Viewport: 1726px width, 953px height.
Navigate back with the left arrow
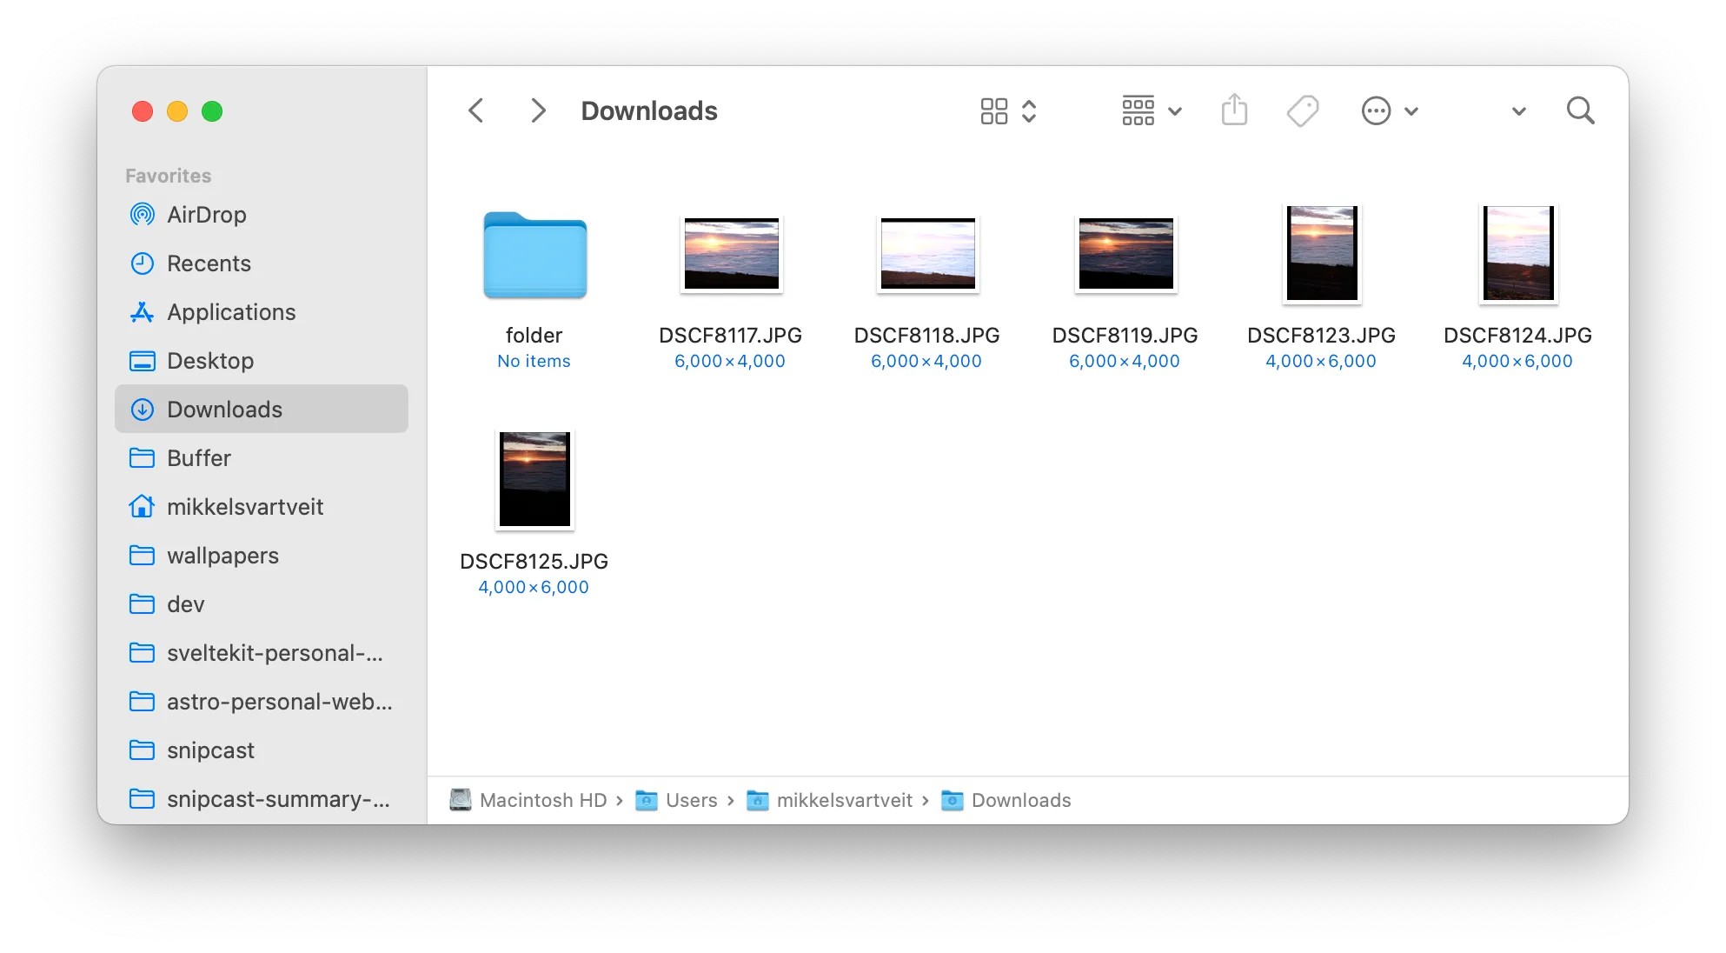(x=475, y=110)
